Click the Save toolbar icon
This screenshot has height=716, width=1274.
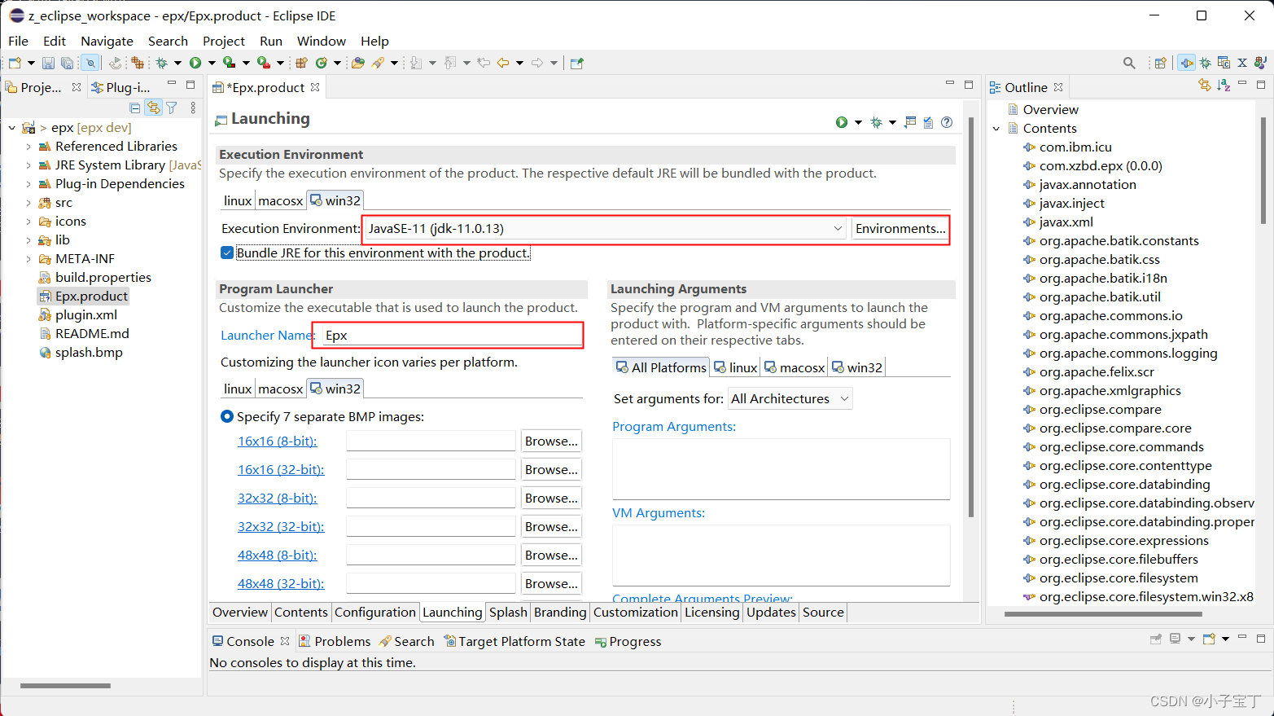48,63
